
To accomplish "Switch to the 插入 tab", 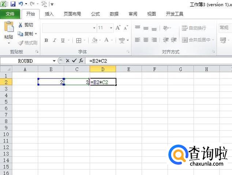I will [49, 14].
